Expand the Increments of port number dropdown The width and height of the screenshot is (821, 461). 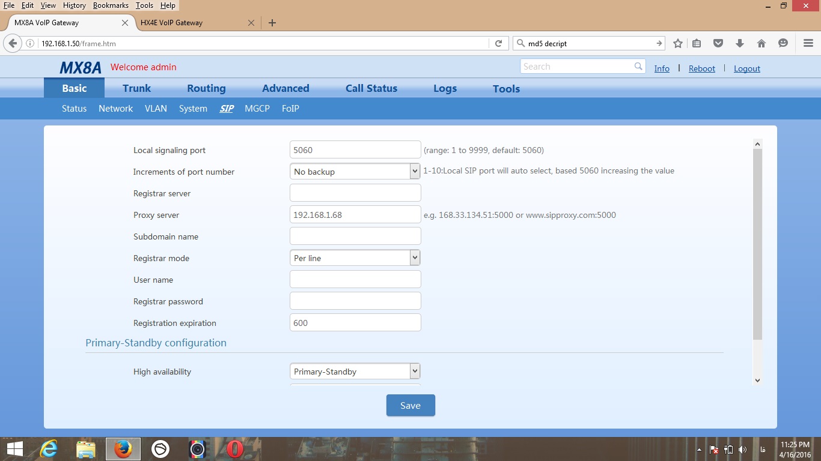[414, 172]
